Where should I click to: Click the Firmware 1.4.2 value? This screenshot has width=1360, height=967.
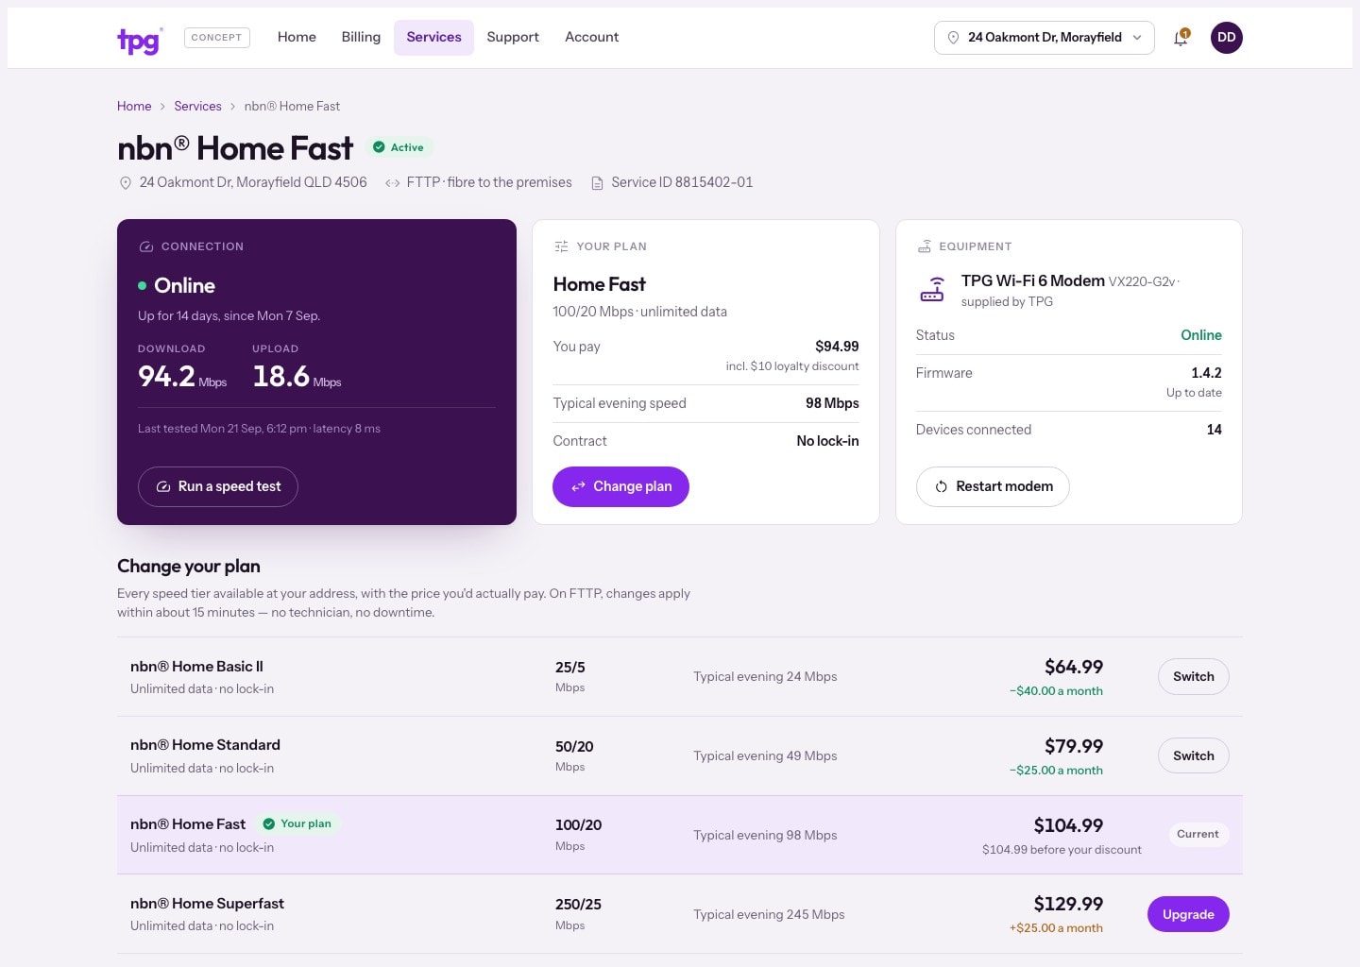1206,373
